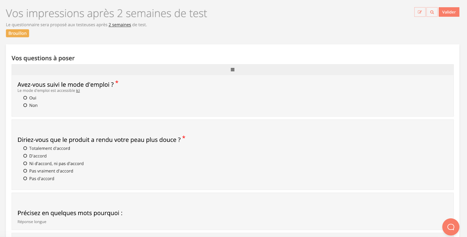467x237 pixels.
Task: Select the "Non" radio option
Action: point(25,105)
